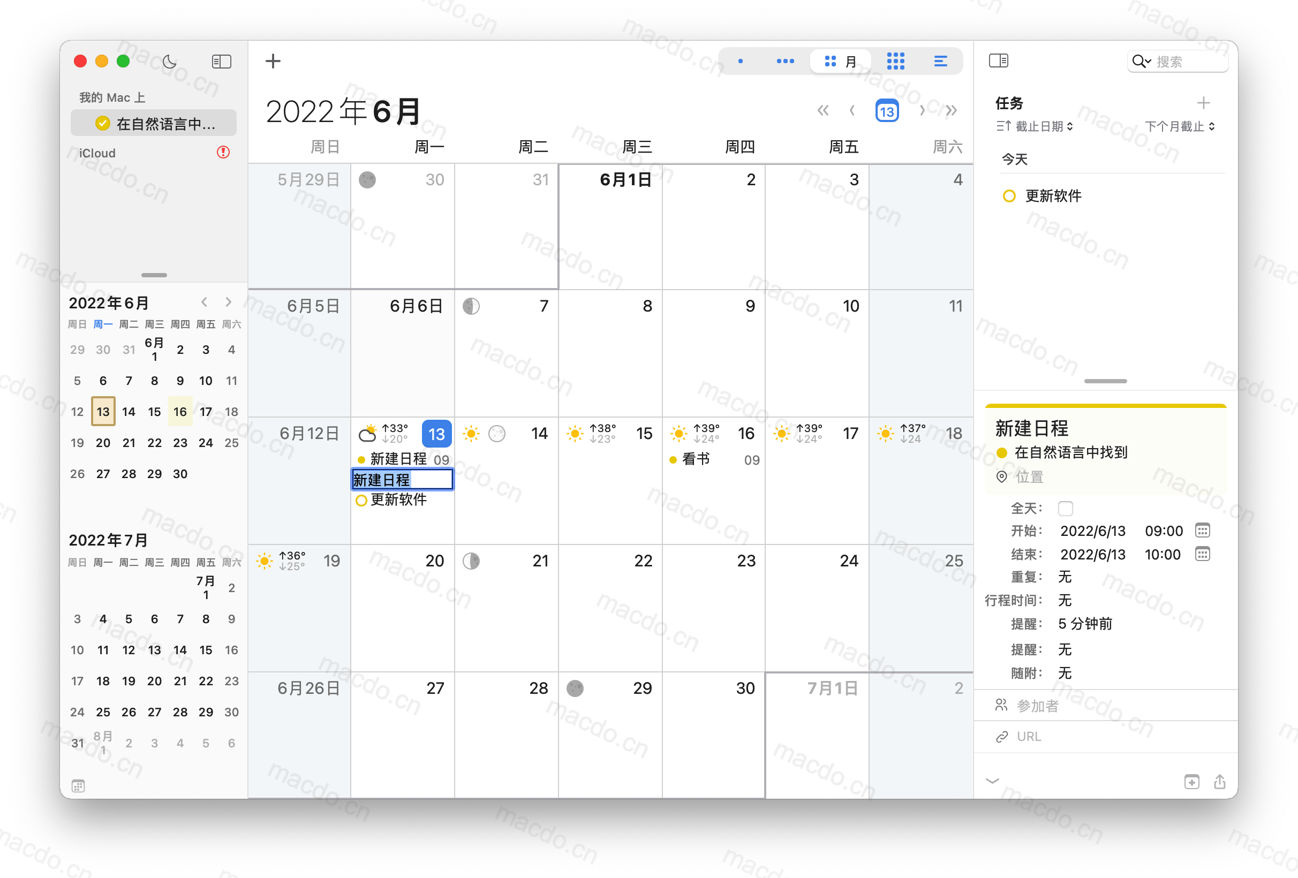
Task: Go to next month single chevron
Action: (x=922, y=111)
